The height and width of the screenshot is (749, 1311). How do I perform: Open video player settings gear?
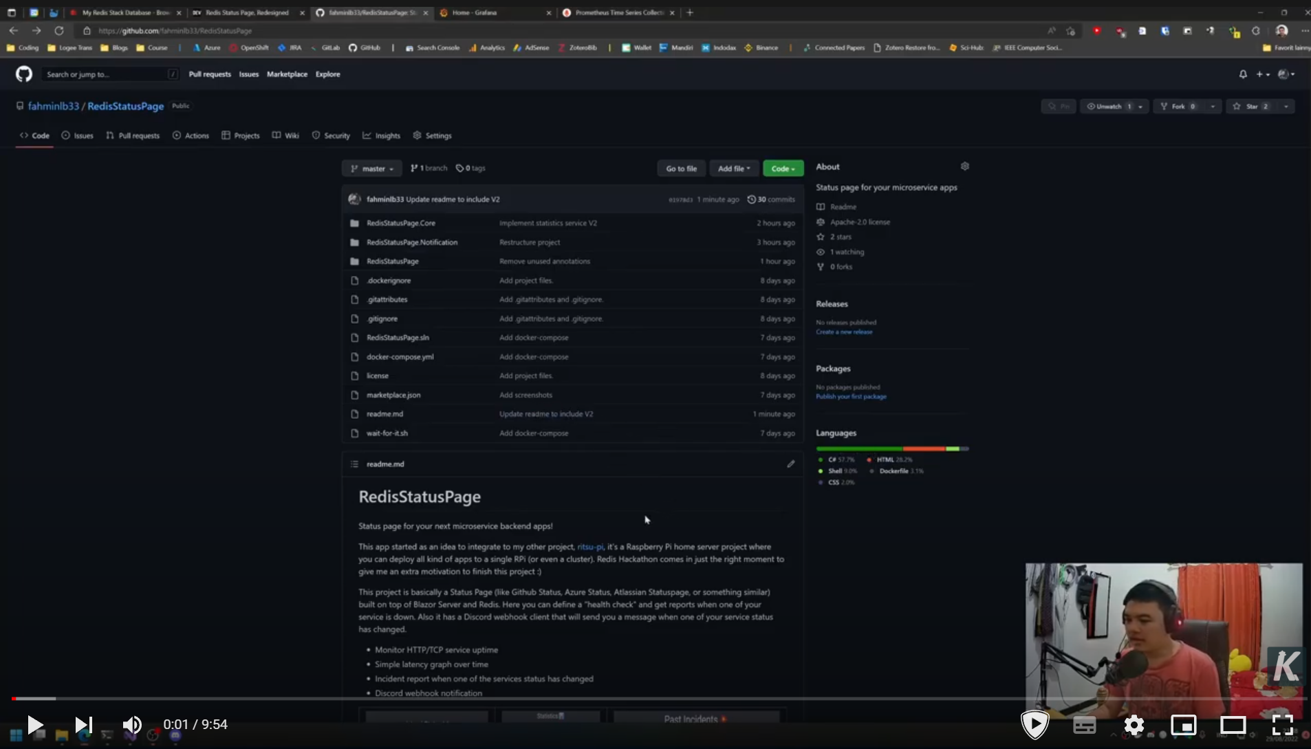coord(1134,724)
